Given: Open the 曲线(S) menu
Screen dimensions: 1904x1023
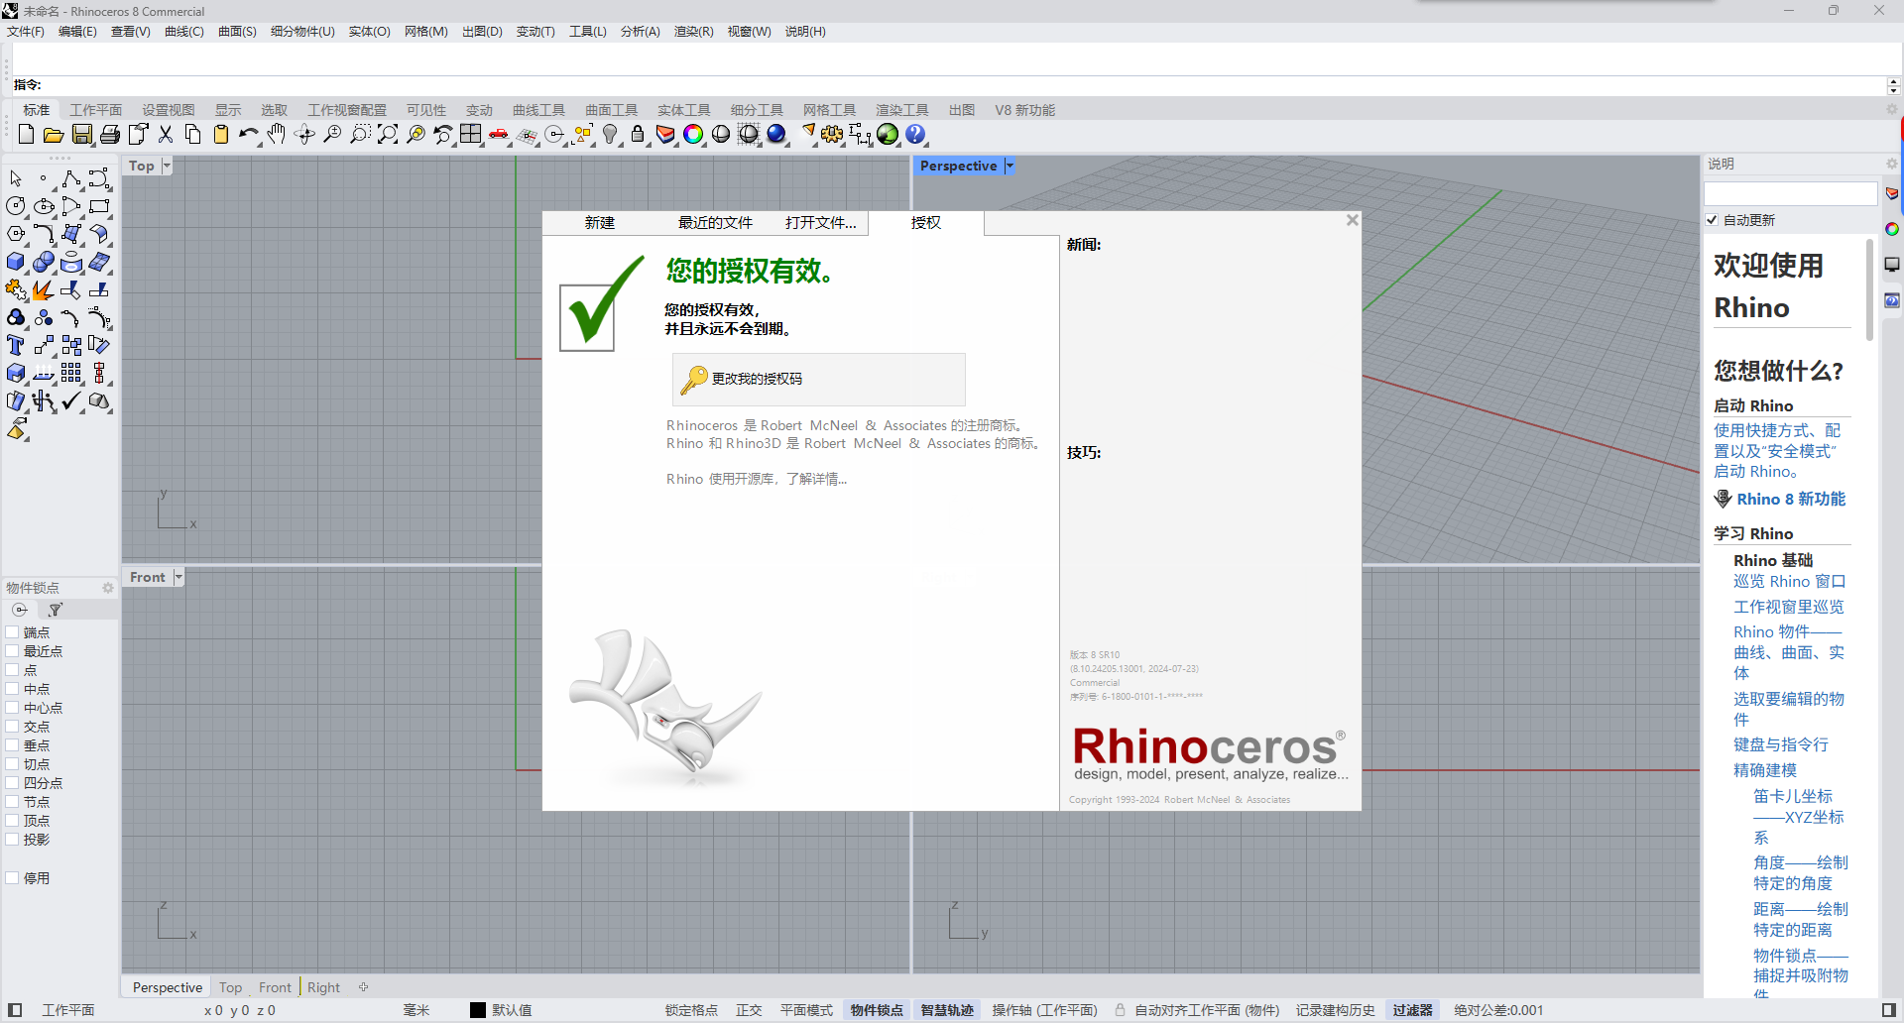Looking at the screenshot, I should coord(183,31).
